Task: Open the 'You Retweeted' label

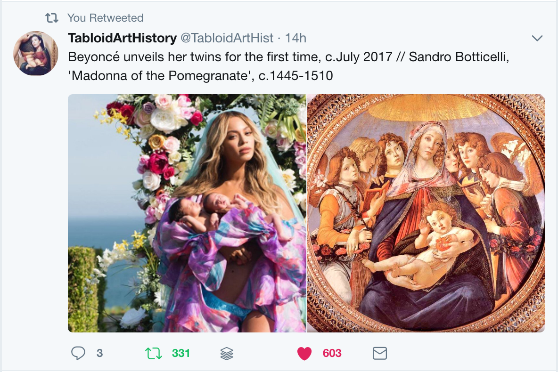Action: coord(106,18)
